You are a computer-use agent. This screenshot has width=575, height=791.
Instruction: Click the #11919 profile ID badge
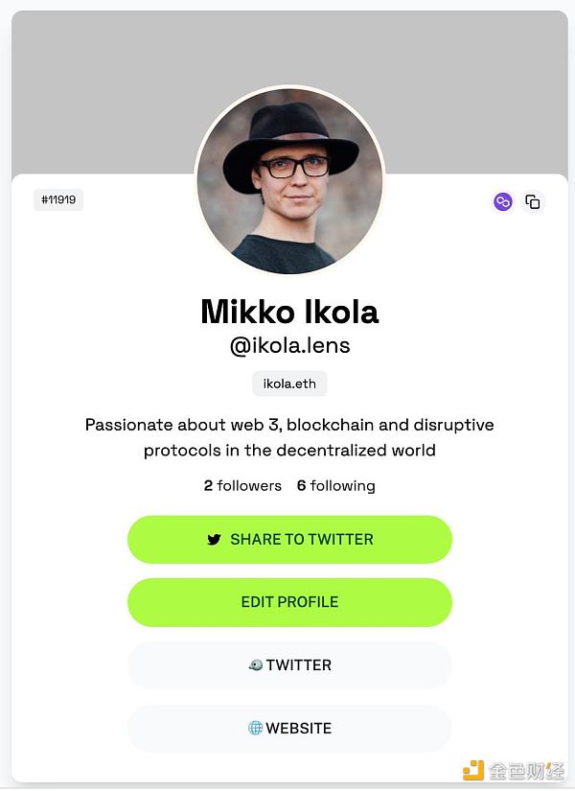(x=58, y=199)
